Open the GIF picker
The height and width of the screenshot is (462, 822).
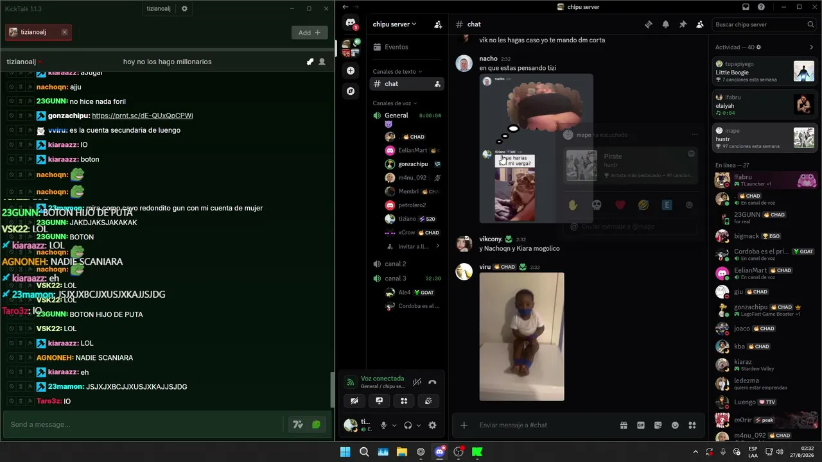click(x=641, y=425)
